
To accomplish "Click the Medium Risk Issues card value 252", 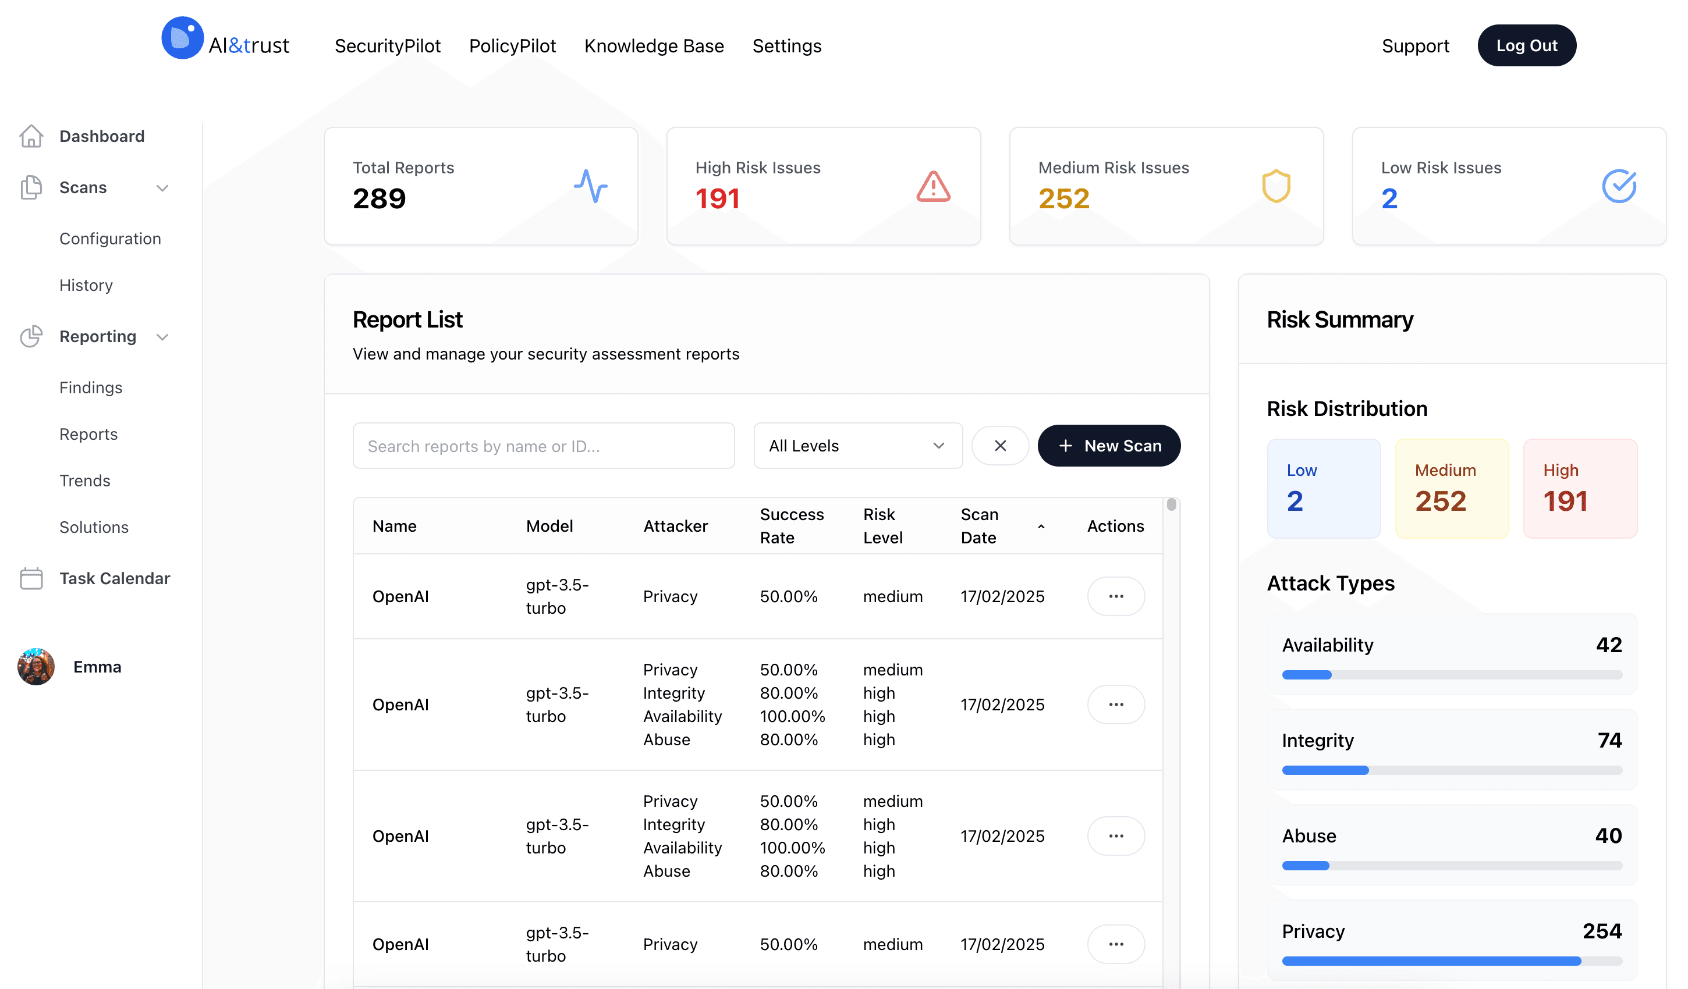I will coord(1063,199).
